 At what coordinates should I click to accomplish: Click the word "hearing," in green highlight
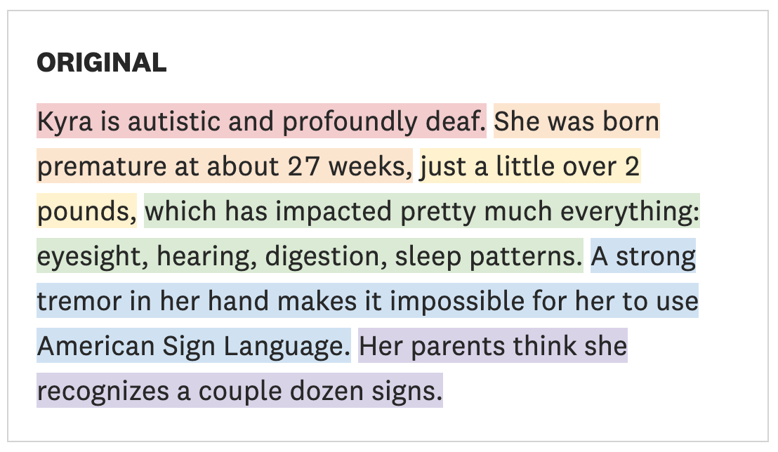pos(206,256)
